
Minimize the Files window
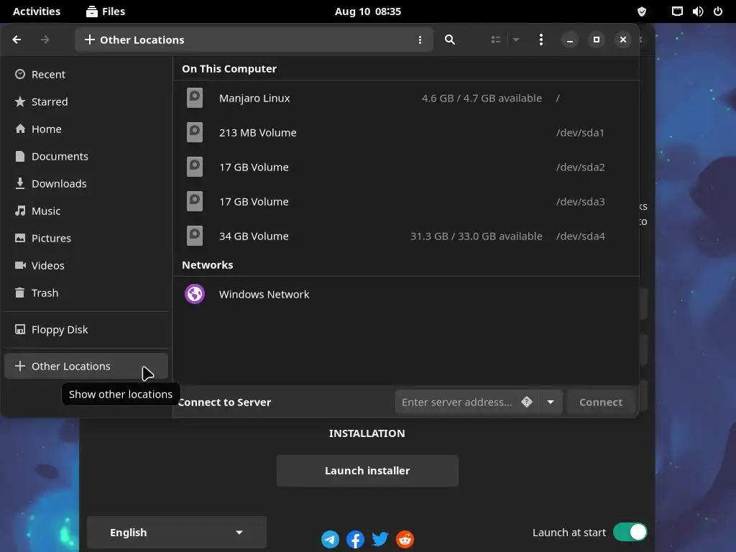[x=570, y=40]
